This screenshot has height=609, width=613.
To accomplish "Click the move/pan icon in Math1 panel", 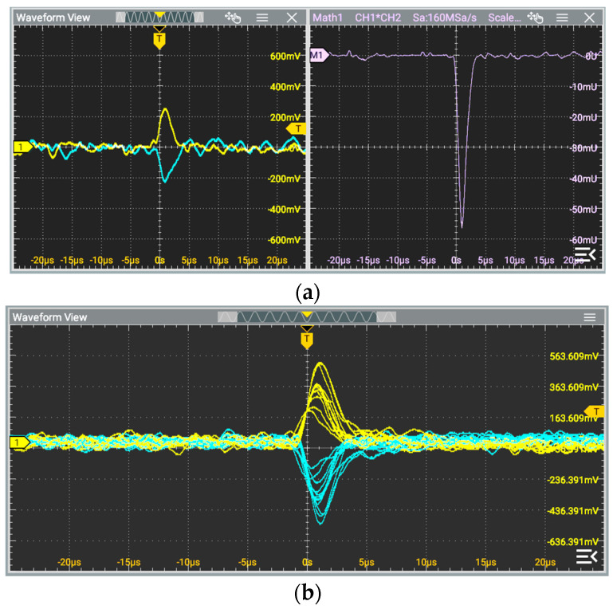I will pos(535,18).
